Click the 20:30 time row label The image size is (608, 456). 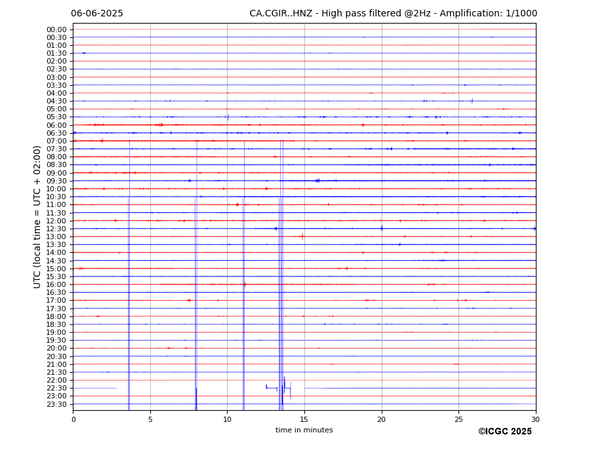pyautogui.click(x=56, y=356)
